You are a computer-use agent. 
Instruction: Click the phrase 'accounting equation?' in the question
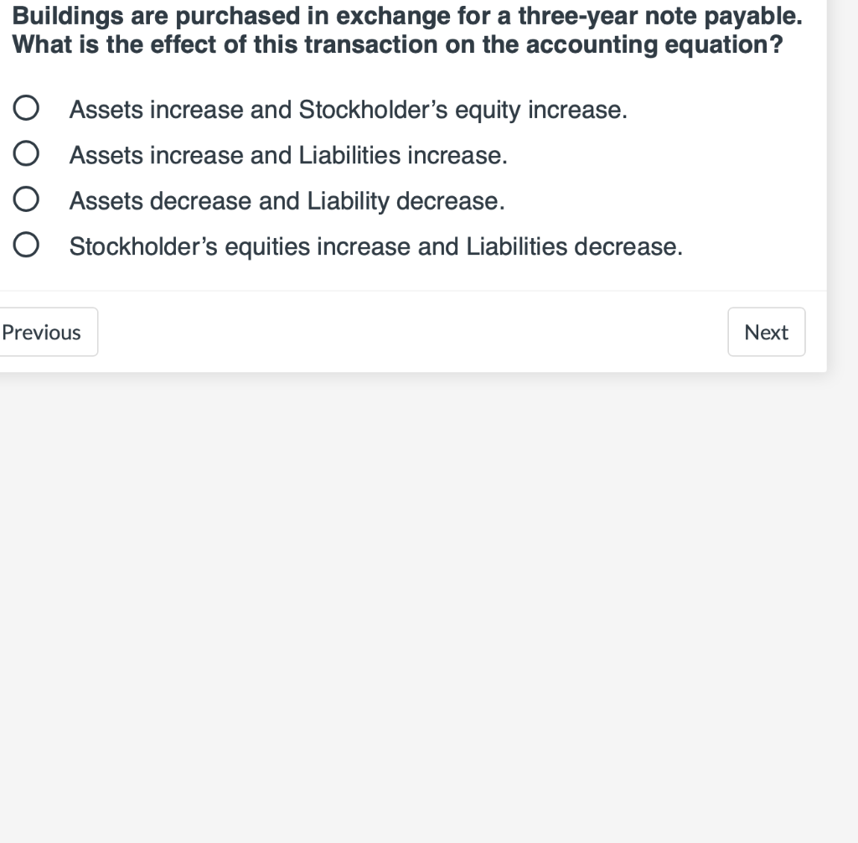pos(654,45)
